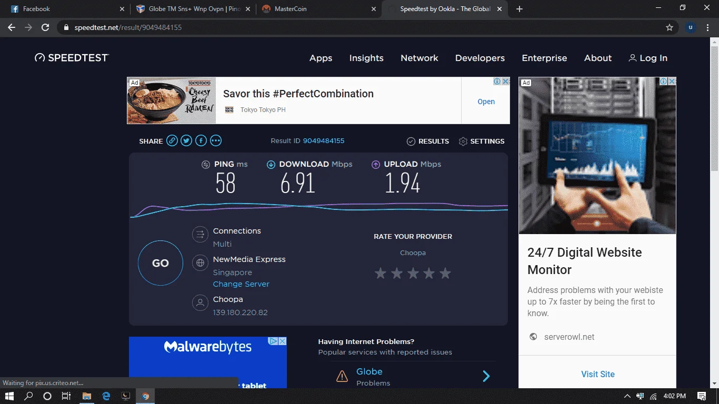This screenshot has width=719, height=404.
Task: Give Choopa a three-star rating
Action: coord(413,273)
